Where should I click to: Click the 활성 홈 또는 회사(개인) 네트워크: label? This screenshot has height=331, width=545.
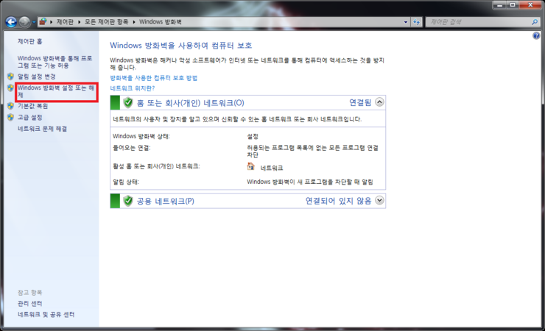point(156,166)
